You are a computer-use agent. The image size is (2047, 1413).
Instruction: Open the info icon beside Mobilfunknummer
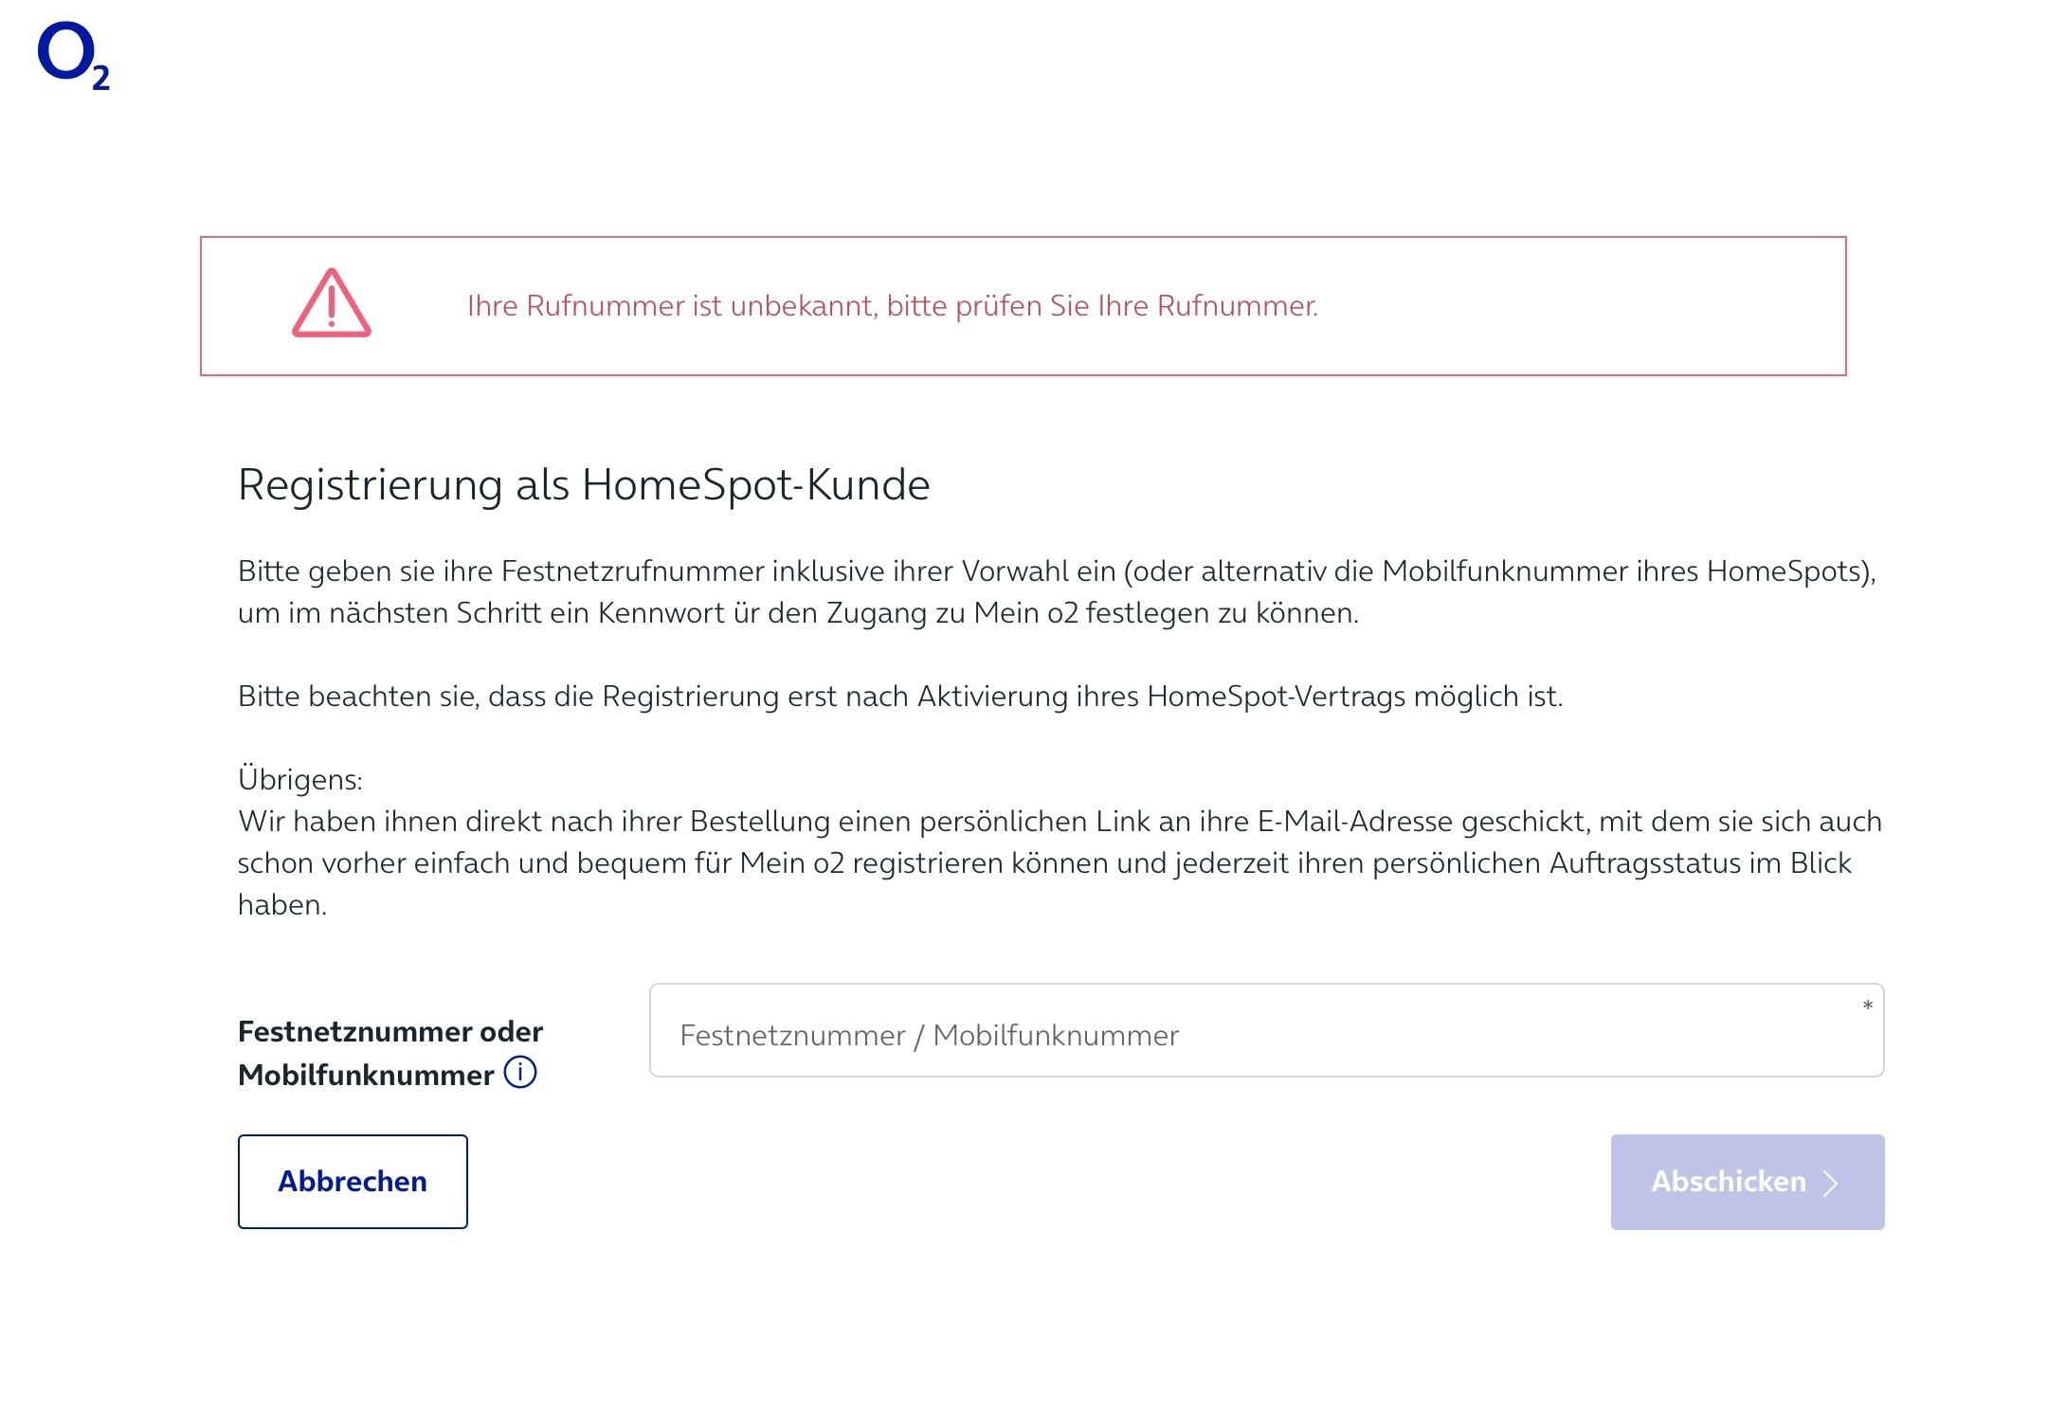(520, 1073)
